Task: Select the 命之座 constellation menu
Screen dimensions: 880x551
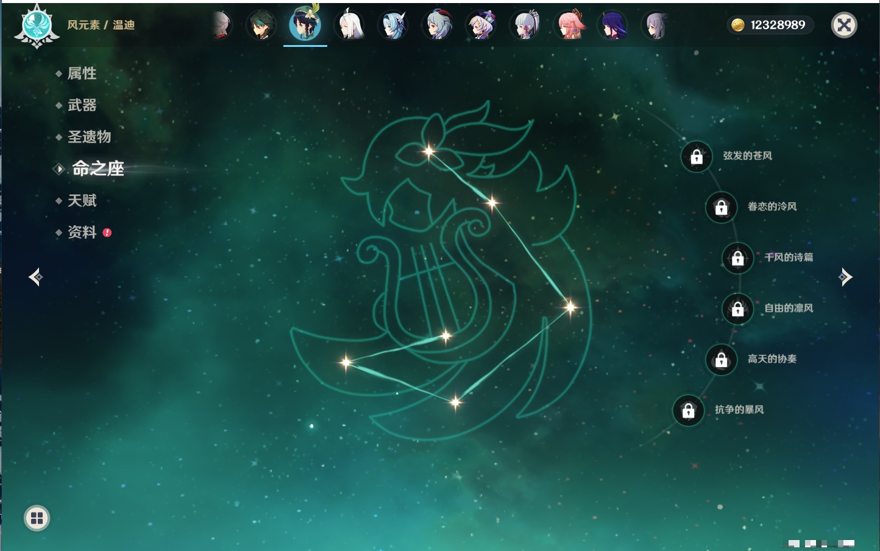Action: [98, 169]
